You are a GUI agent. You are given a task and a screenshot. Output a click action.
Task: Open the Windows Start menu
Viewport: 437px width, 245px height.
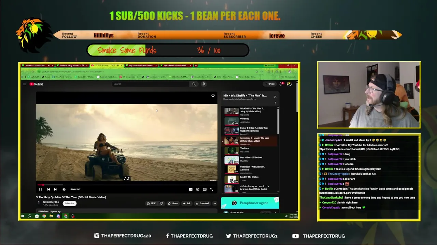point(23,216)
